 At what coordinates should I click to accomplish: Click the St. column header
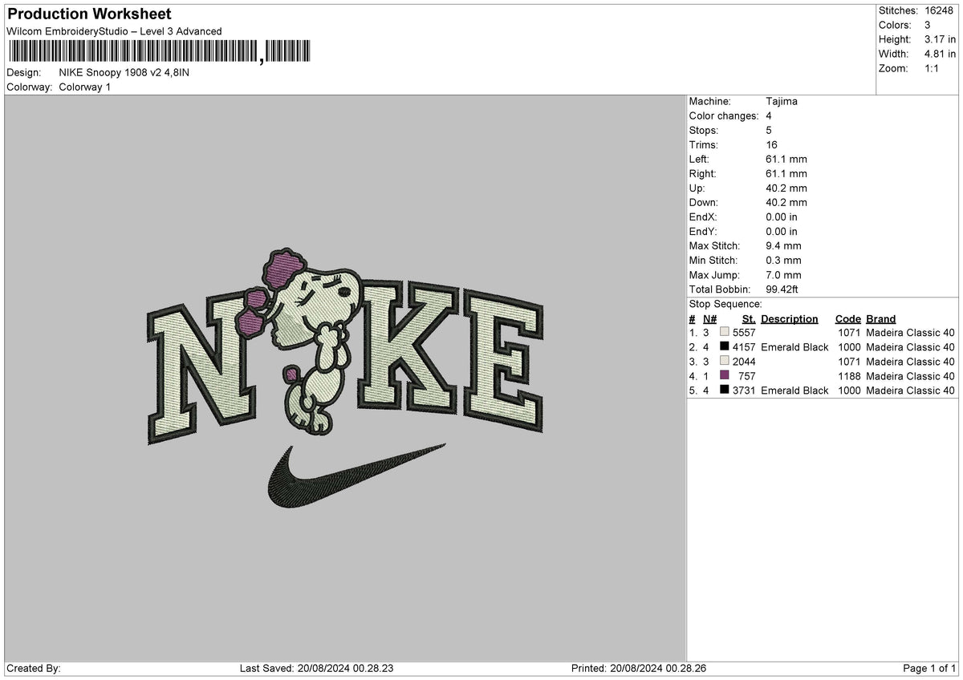[x=748, y=318]
